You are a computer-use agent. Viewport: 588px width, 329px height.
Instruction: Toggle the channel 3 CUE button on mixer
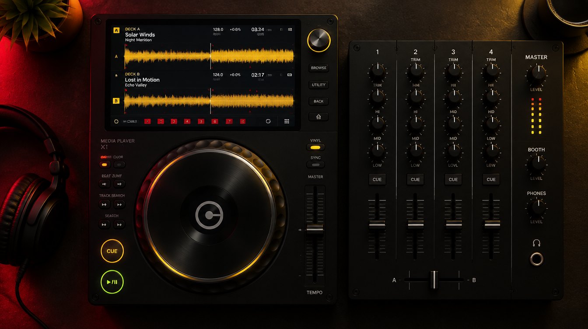click(x=453, y=179)
